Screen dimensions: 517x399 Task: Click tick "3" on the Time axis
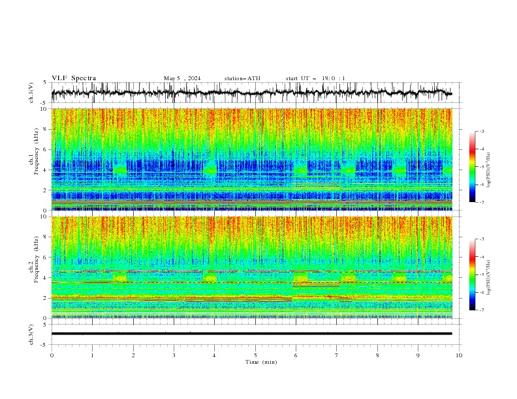[174, 355]
